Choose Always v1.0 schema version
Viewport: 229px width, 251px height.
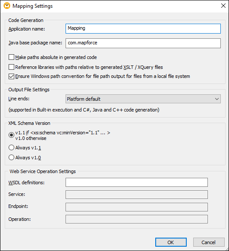(11, 158)
